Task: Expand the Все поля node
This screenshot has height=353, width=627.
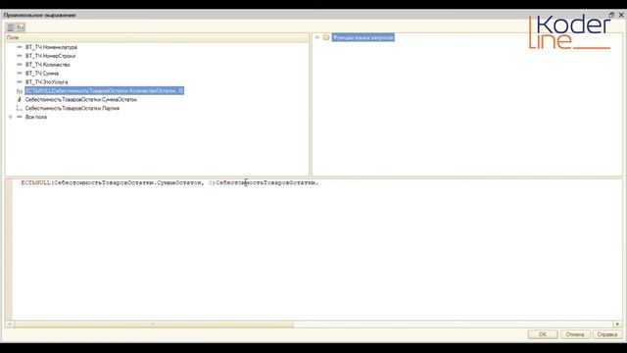Action: 11,117
